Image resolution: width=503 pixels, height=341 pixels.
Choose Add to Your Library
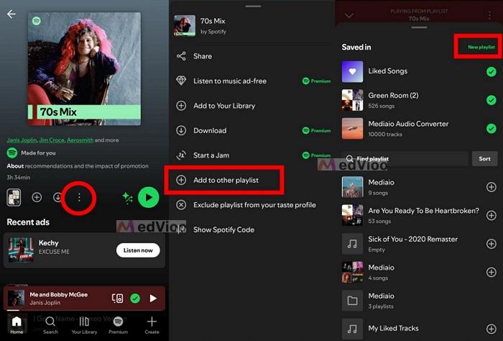click(253, 106)
